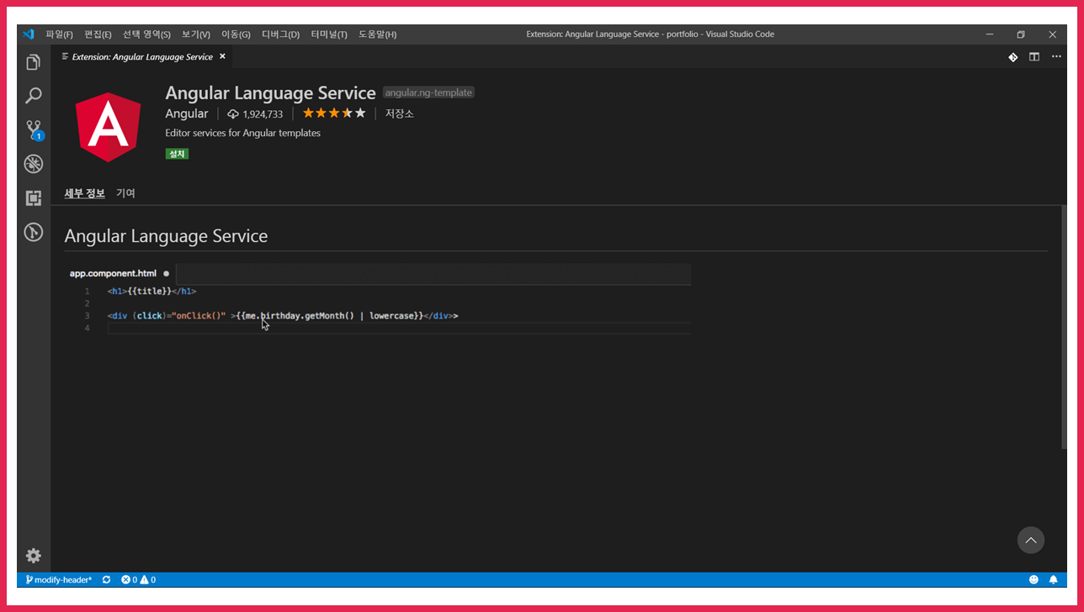The height and width of the screenshot is (612, 1084).
Task: Click Editor services for Angular templates description
Action: click(x=243, y=133)
